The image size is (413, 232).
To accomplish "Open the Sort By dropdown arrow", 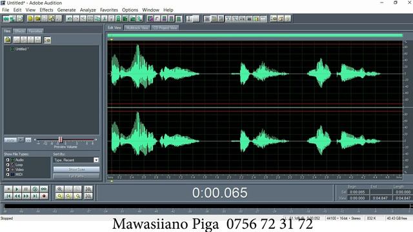I will [96, 160].
